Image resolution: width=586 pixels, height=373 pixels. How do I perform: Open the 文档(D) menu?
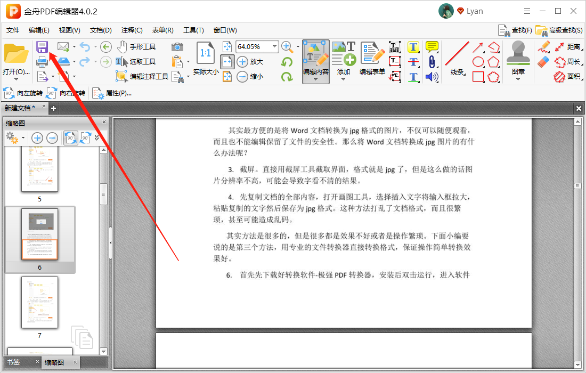(101, 30)
